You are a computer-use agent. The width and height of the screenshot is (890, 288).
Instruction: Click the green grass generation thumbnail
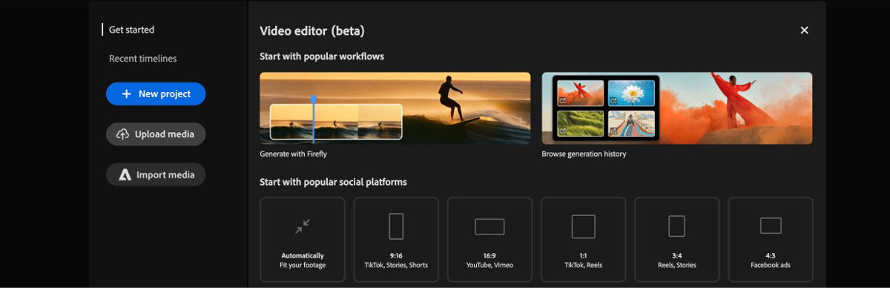580,123
